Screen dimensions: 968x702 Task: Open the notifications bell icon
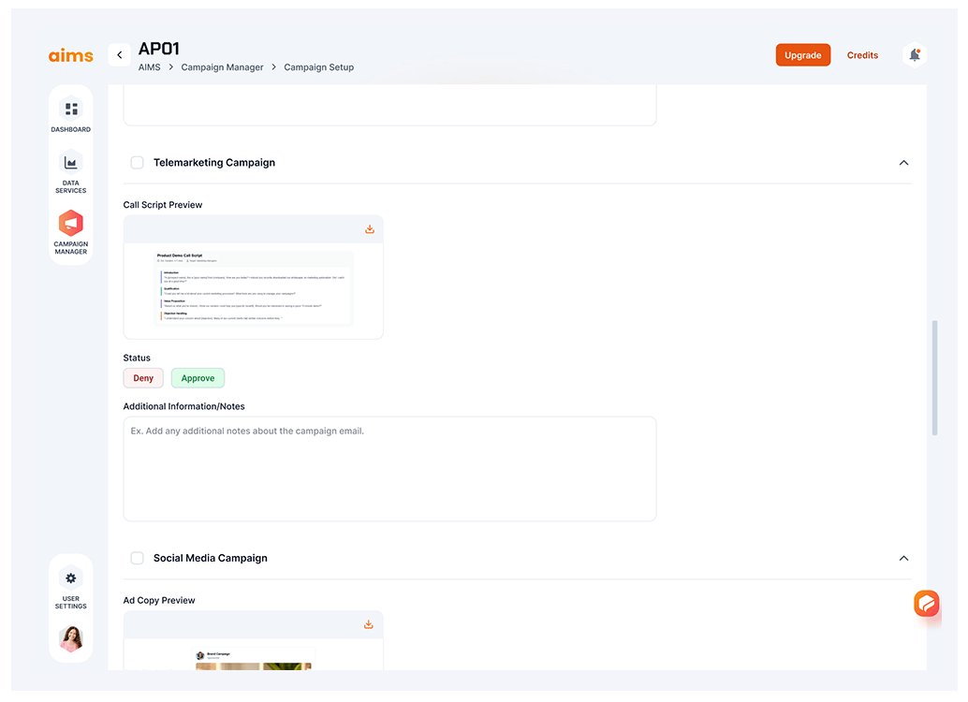point(914,55)
